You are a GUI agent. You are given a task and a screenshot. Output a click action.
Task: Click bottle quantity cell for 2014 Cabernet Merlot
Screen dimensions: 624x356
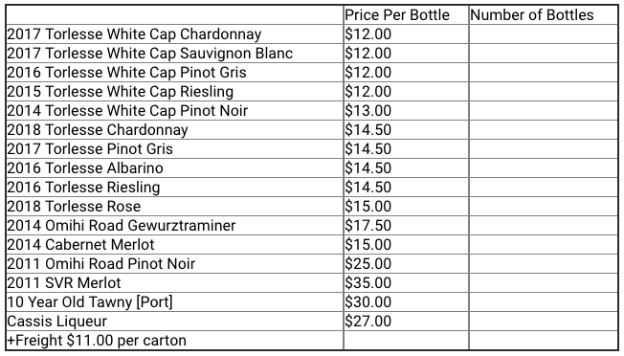tap(544, 244)
